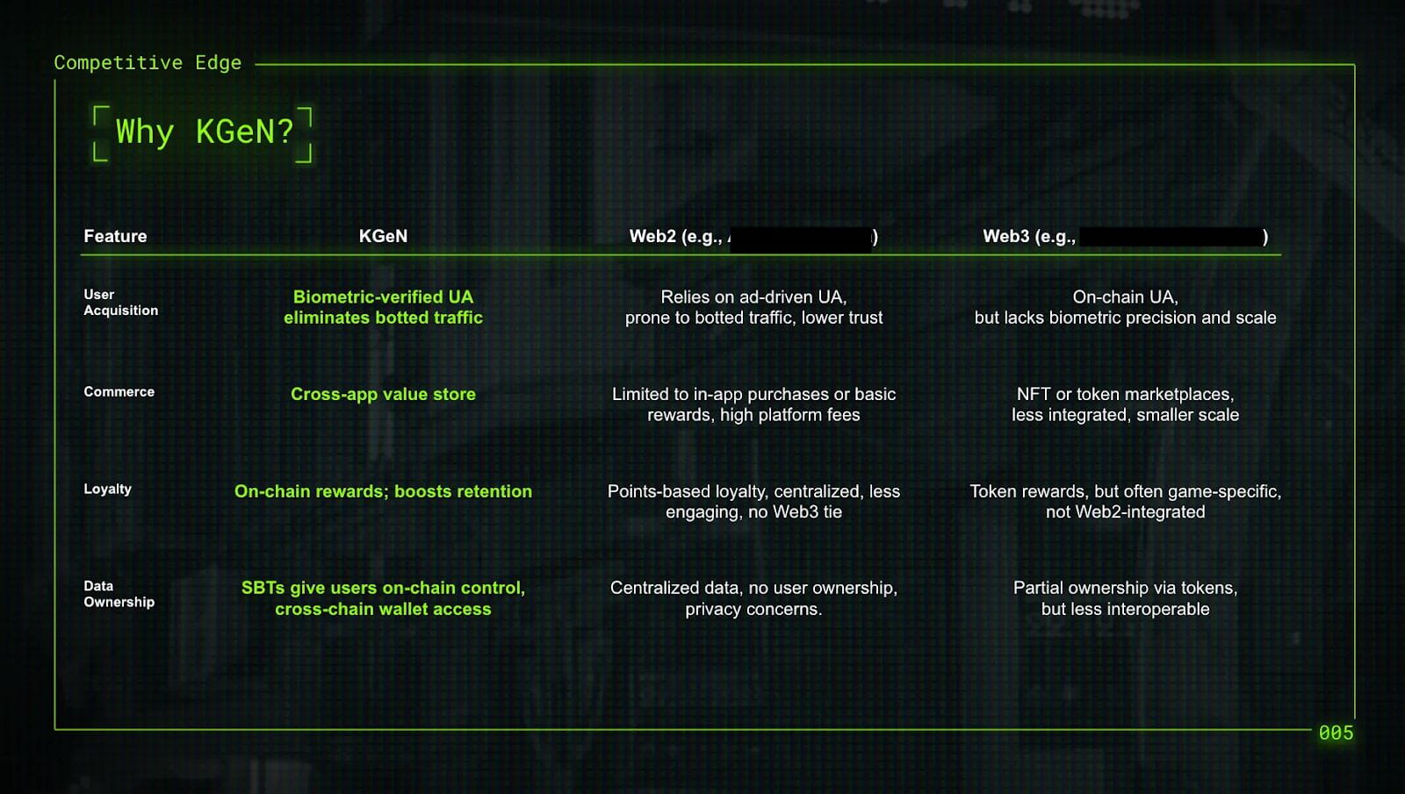Select the "Commerce" row label
1405x794 pixels.
pos(119,392)
